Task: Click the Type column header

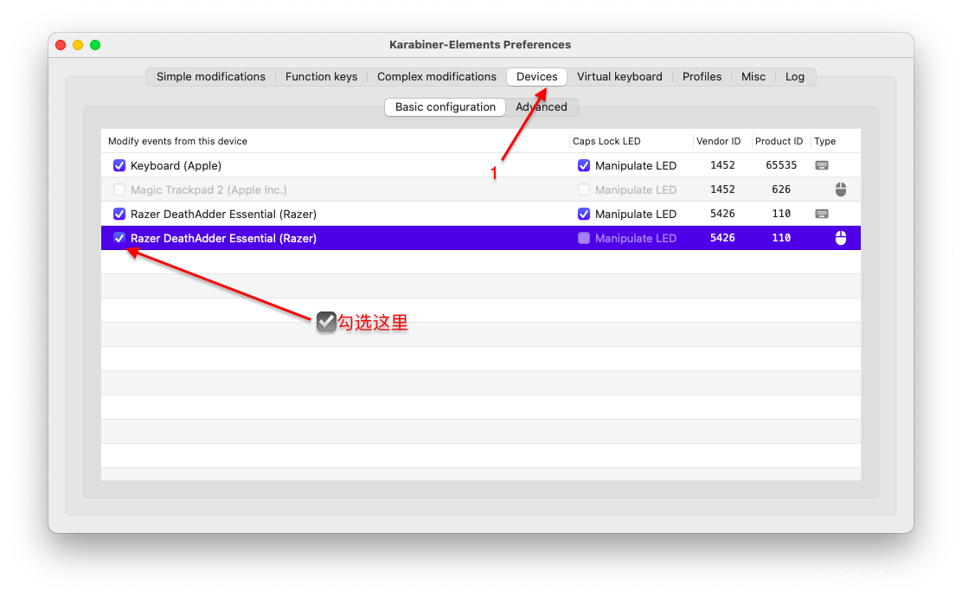Action: [x=824, y=141]
